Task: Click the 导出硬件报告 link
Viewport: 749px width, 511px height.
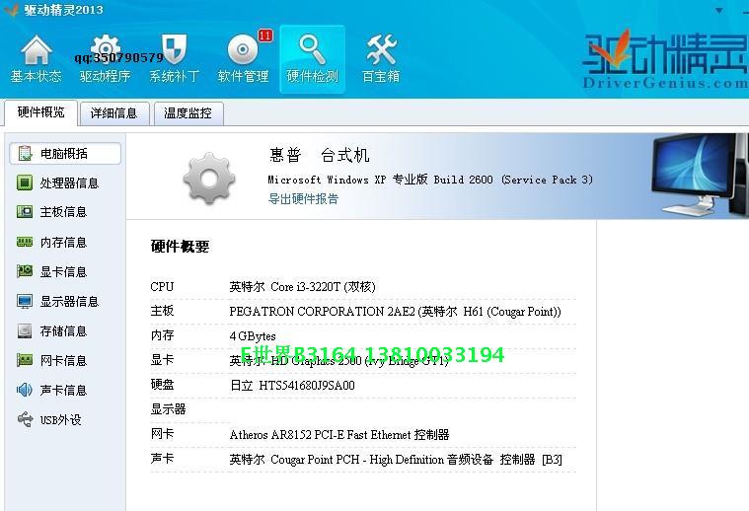Action: [303, 198]
